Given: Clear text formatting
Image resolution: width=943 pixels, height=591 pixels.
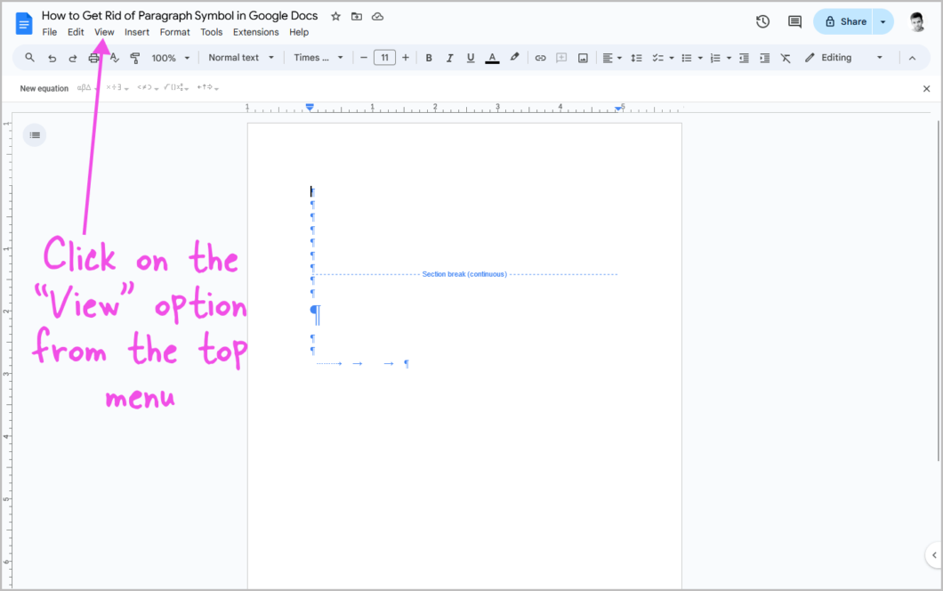Looking at the screenshot, I should 786,58.
